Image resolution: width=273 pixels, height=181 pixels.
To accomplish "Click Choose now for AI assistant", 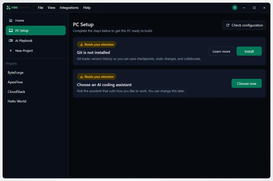I will (246, 84).
